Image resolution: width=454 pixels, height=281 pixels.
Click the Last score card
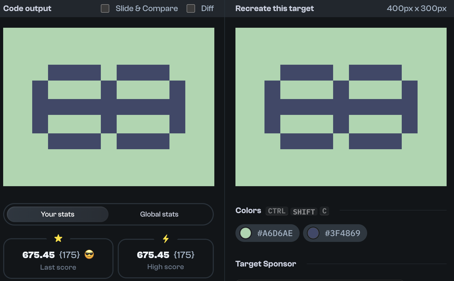click(x=58, y=258)
